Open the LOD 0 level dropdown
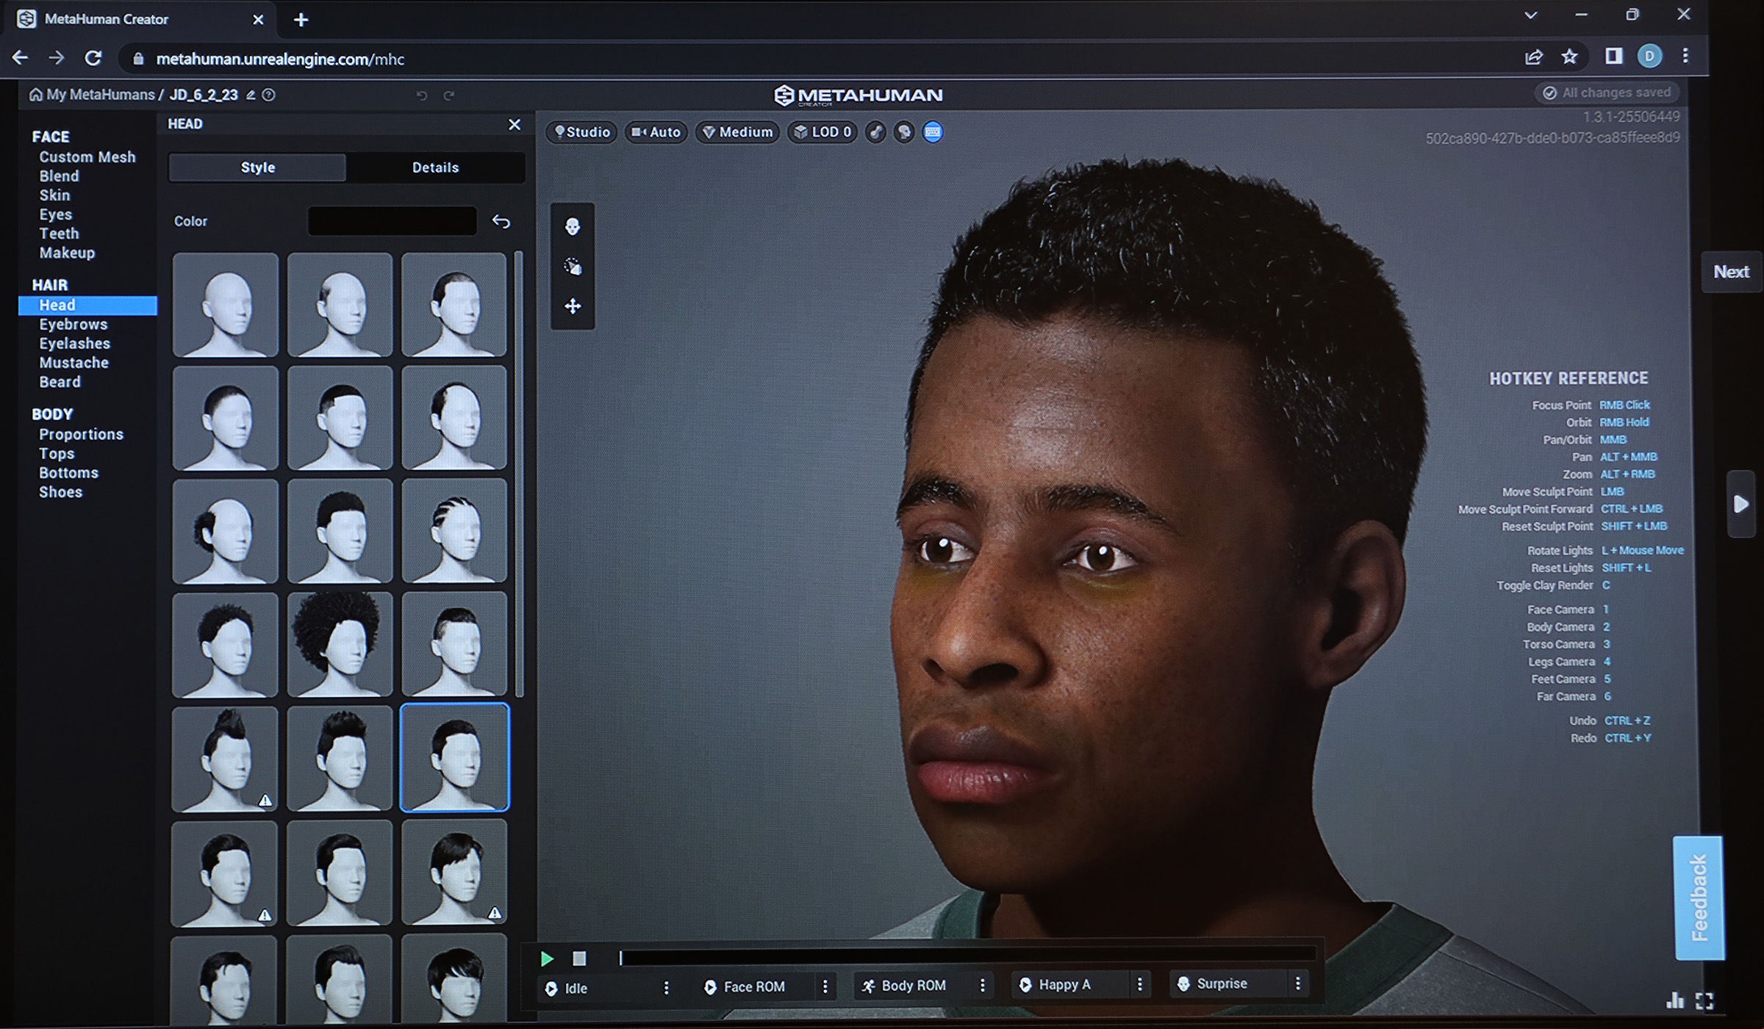 point(822,132)
